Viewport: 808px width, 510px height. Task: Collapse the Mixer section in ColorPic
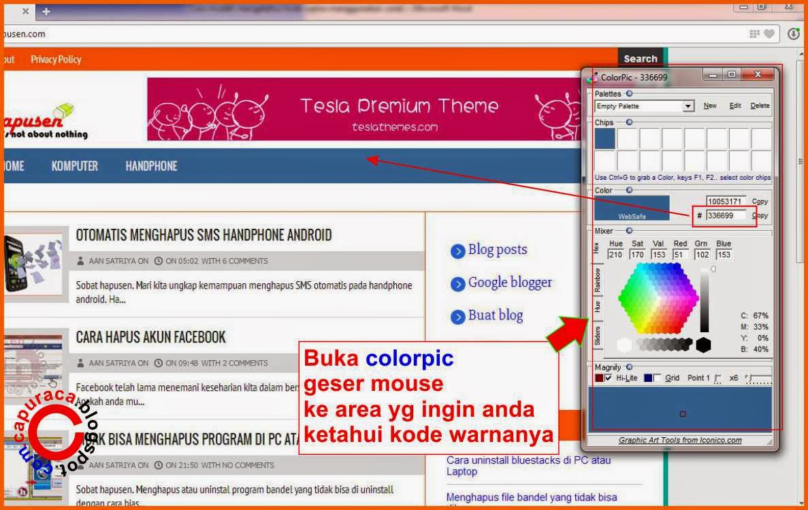coord(629,231)
